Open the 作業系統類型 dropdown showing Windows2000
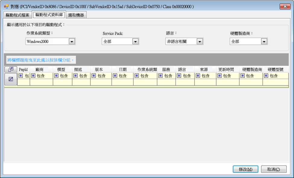Viewport: 294px width, 178px height. tap(72, 41)
